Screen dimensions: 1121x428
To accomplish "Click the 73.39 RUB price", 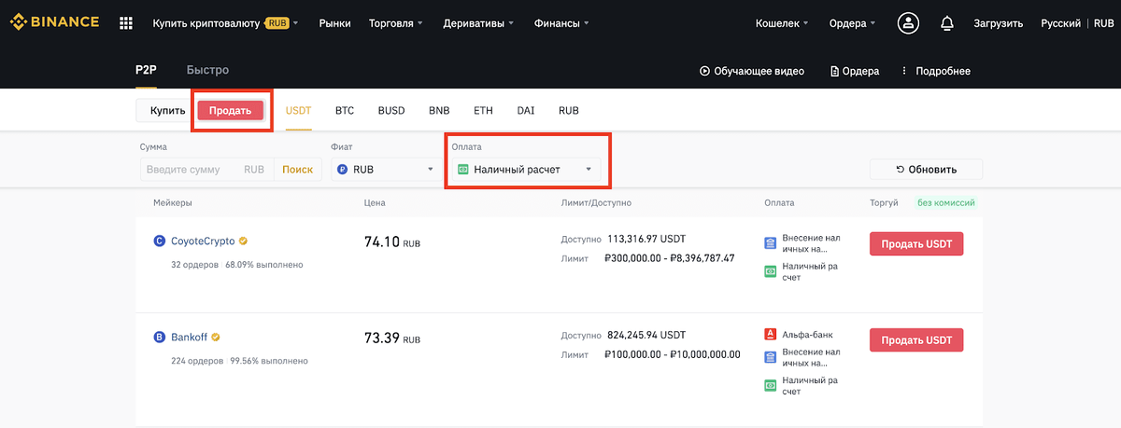I will pos(391,338).
